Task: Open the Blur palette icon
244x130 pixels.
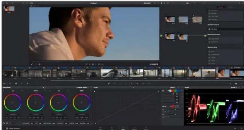Action: click(132, 84)
